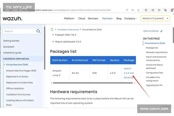
Task: Click the read aloud icon in address bar
Action: point(127,10)
